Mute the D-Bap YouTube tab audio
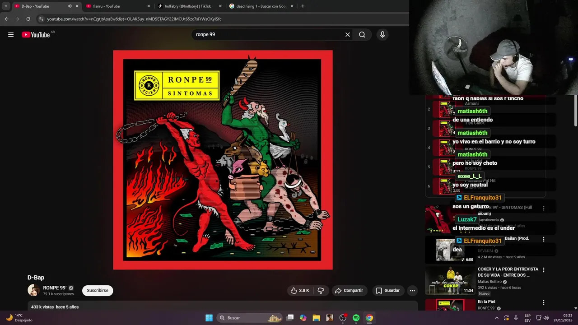The image size is (578, 325). (x=70, y=6)
